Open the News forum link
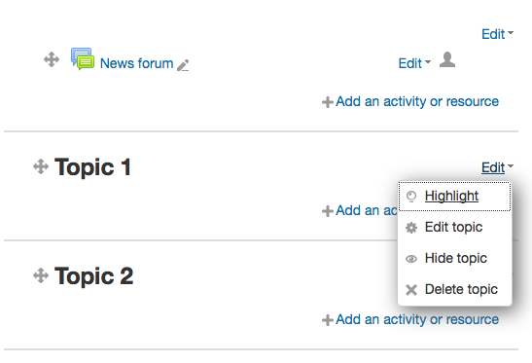532x363 pixels. (x=137, y=63)
